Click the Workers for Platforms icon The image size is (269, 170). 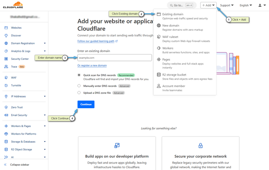[x=6, y=134]
